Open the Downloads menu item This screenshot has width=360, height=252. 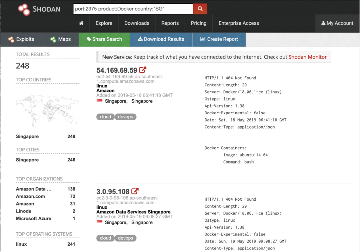pyautogui.click(x=137, y=23)
